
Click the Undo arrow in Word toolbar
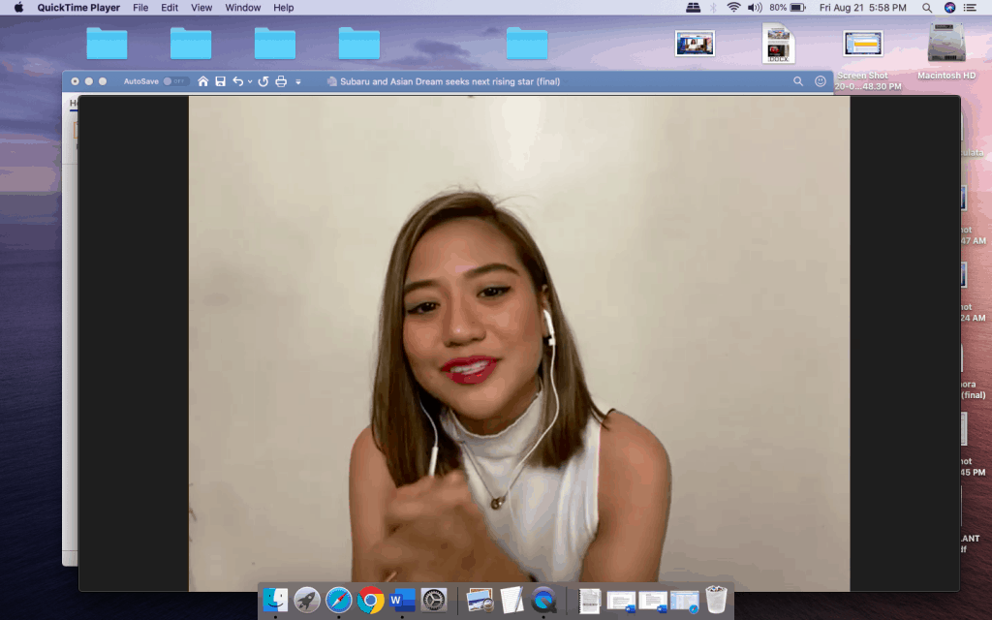(x=237, y=81)
